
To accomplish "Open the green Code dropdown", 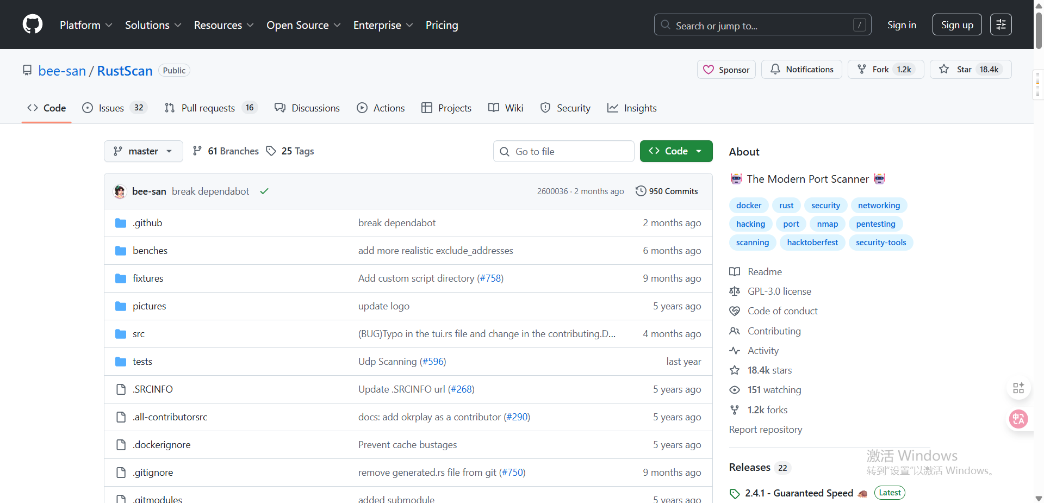I will pos(676,151).
